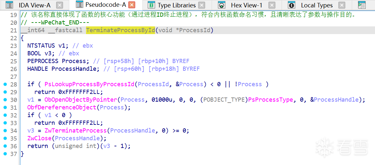Click the partially visible last tab icon
Screen dimensions: 375x165
tap(362, 5)
